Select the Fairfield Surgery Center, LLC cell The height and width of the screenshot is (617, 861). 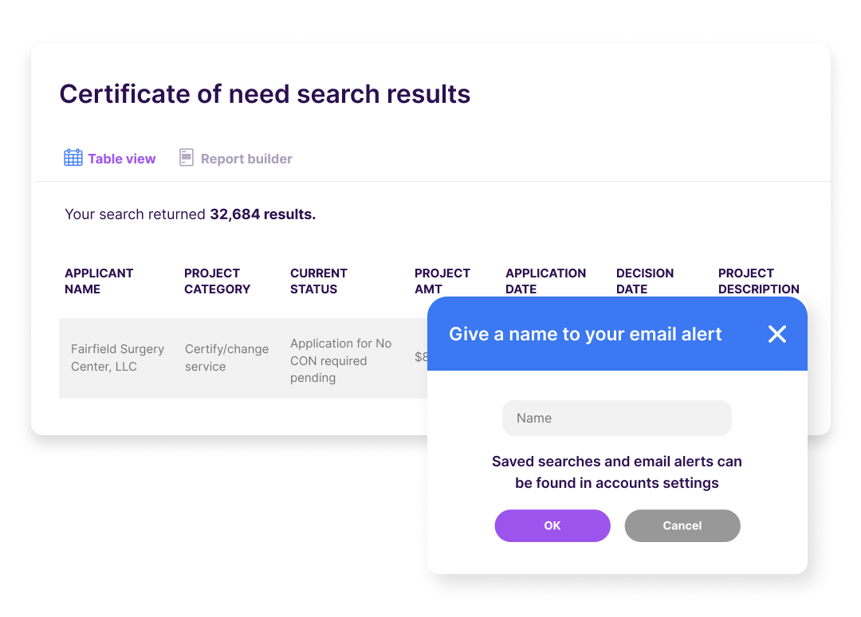pyautogui.click(x=117, y=358)
